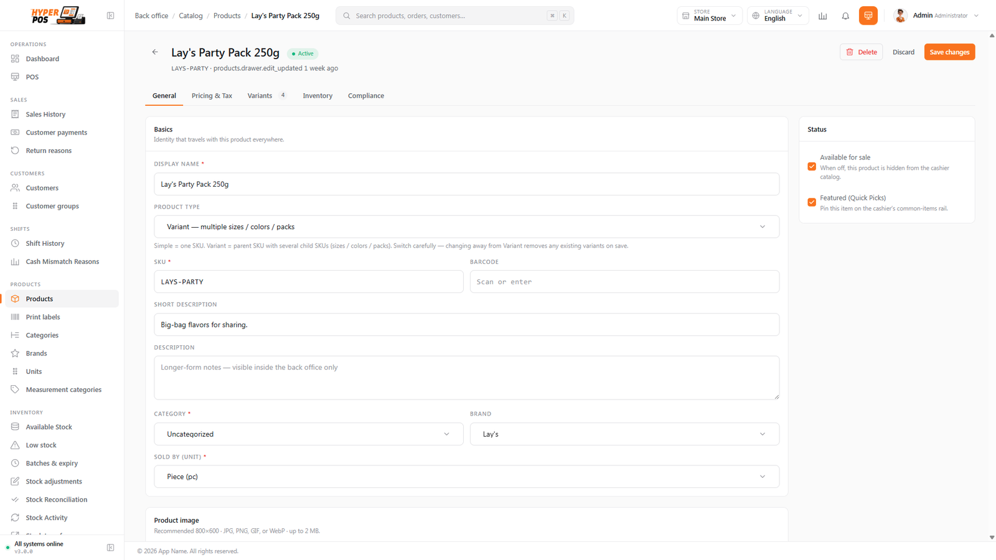The height and width of the screenshot is (560, 996).
Task: Click the Discard button
Action: click(903, 52)
